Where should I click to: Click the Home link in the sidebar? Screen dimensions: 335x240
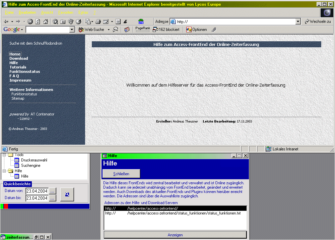point(15,54)
